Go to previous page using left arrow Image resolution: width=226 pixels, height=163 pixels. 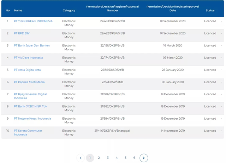click(x=81, y=158)
